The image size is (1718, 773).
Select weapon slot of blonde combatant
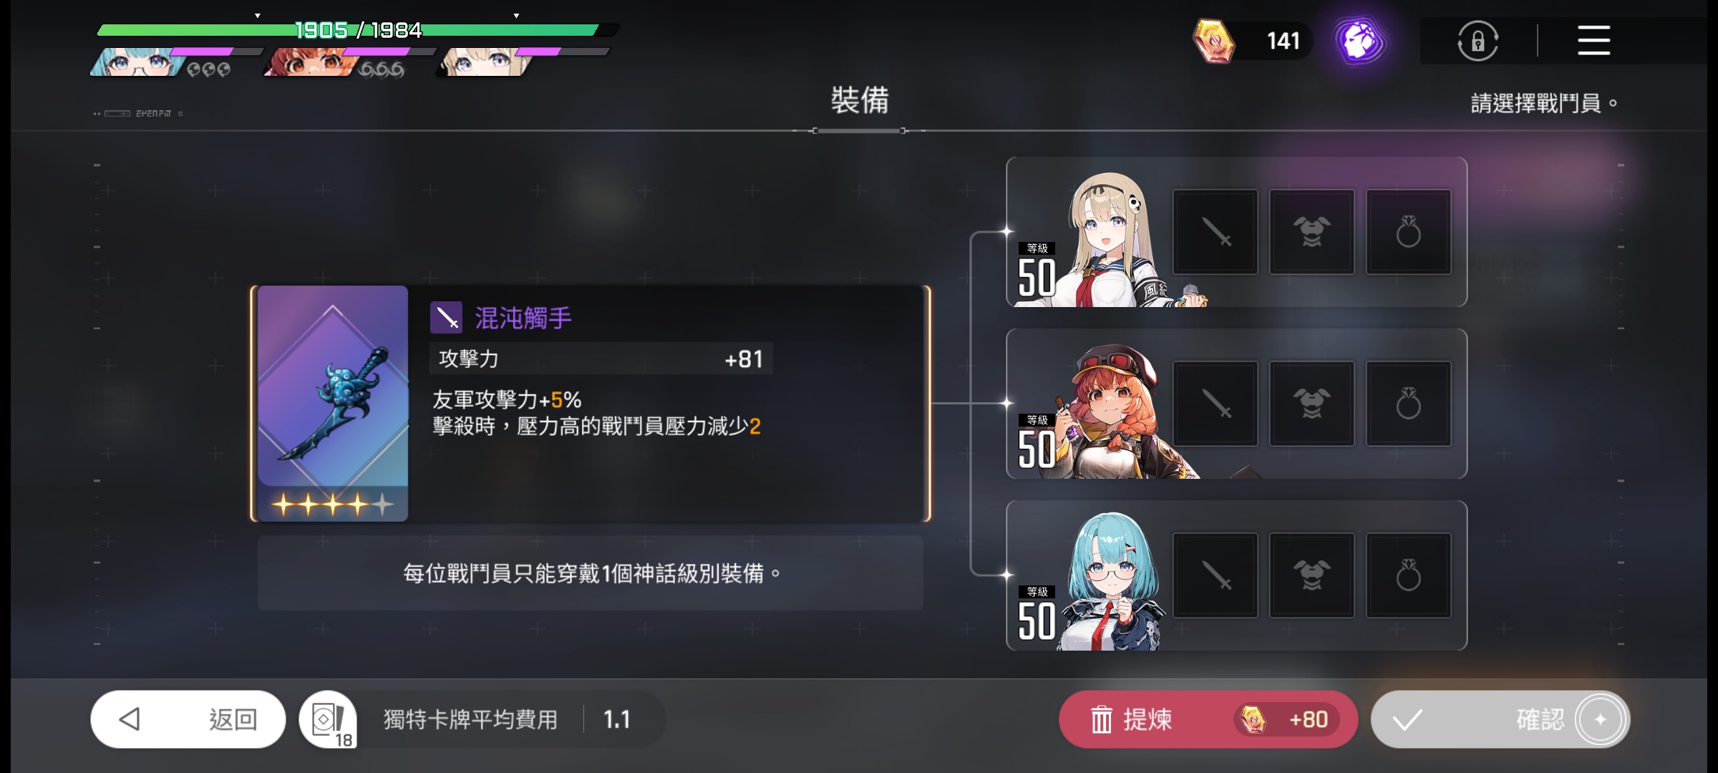(x=1215, y=232)
